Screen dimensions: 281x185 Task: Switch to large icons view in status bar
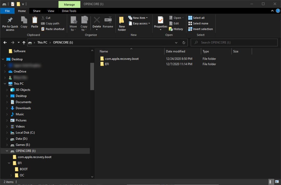pyautogui.click(x=277, y=182)
